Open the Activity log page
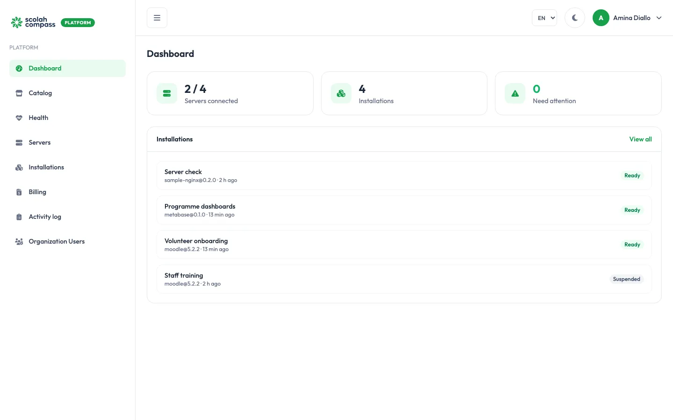The height and width of the screenshot is (420, 673). click(x=67, y=217)
